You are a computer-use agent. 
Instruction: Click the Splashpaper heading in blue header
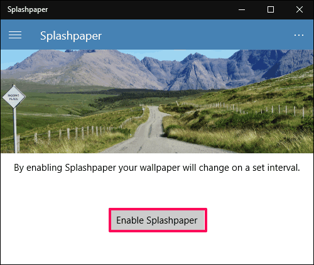(71, 36)
